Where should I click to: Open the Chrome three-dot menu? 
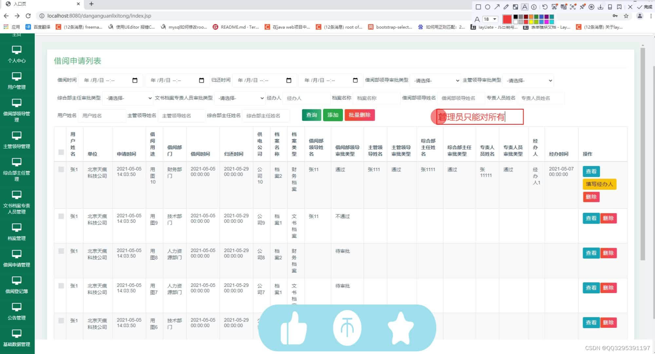pos(651,16)
